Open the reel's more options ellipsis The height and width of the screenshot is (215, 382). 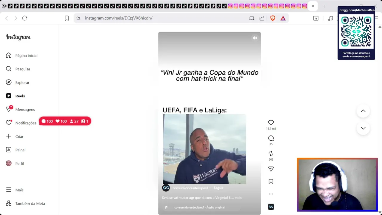tap(271, 194)
